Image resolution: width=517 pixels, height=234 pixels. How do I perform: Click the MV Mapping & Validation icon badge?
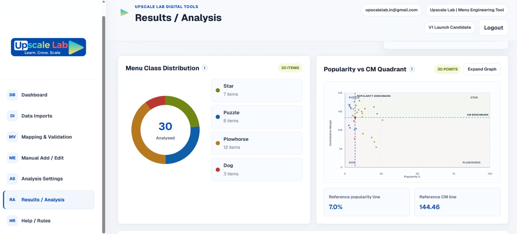click(12, 137)
